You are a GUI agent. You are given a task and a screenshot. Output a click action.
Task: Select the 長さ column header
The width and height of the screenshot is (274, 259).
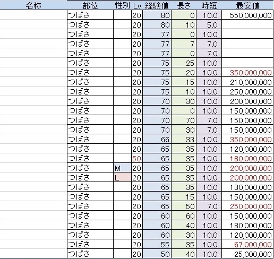pyautogui.click(x=184, y=6)
